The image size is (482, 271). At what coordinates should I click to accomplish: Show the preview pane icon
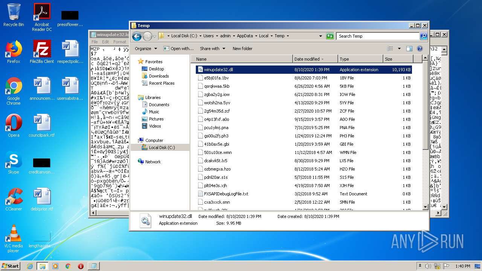pos(409,49)
